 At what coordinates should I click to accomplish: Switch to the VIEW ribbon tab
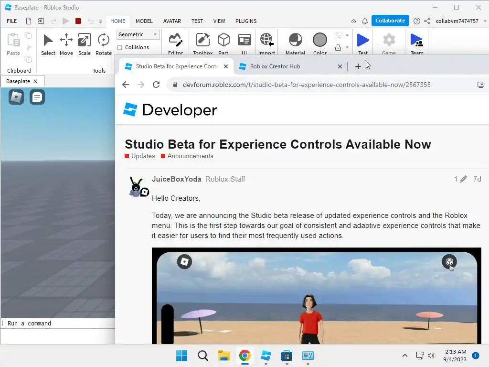pos(219,21)
